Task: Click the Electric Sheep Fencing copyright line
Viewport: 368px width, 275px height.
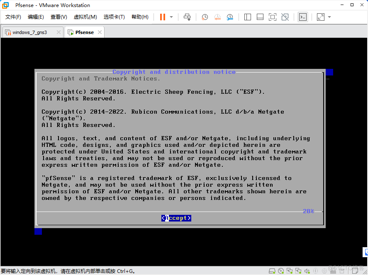Action: 153,92
